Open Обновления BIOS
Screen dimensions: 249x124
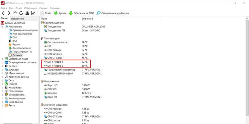point(81,13)
